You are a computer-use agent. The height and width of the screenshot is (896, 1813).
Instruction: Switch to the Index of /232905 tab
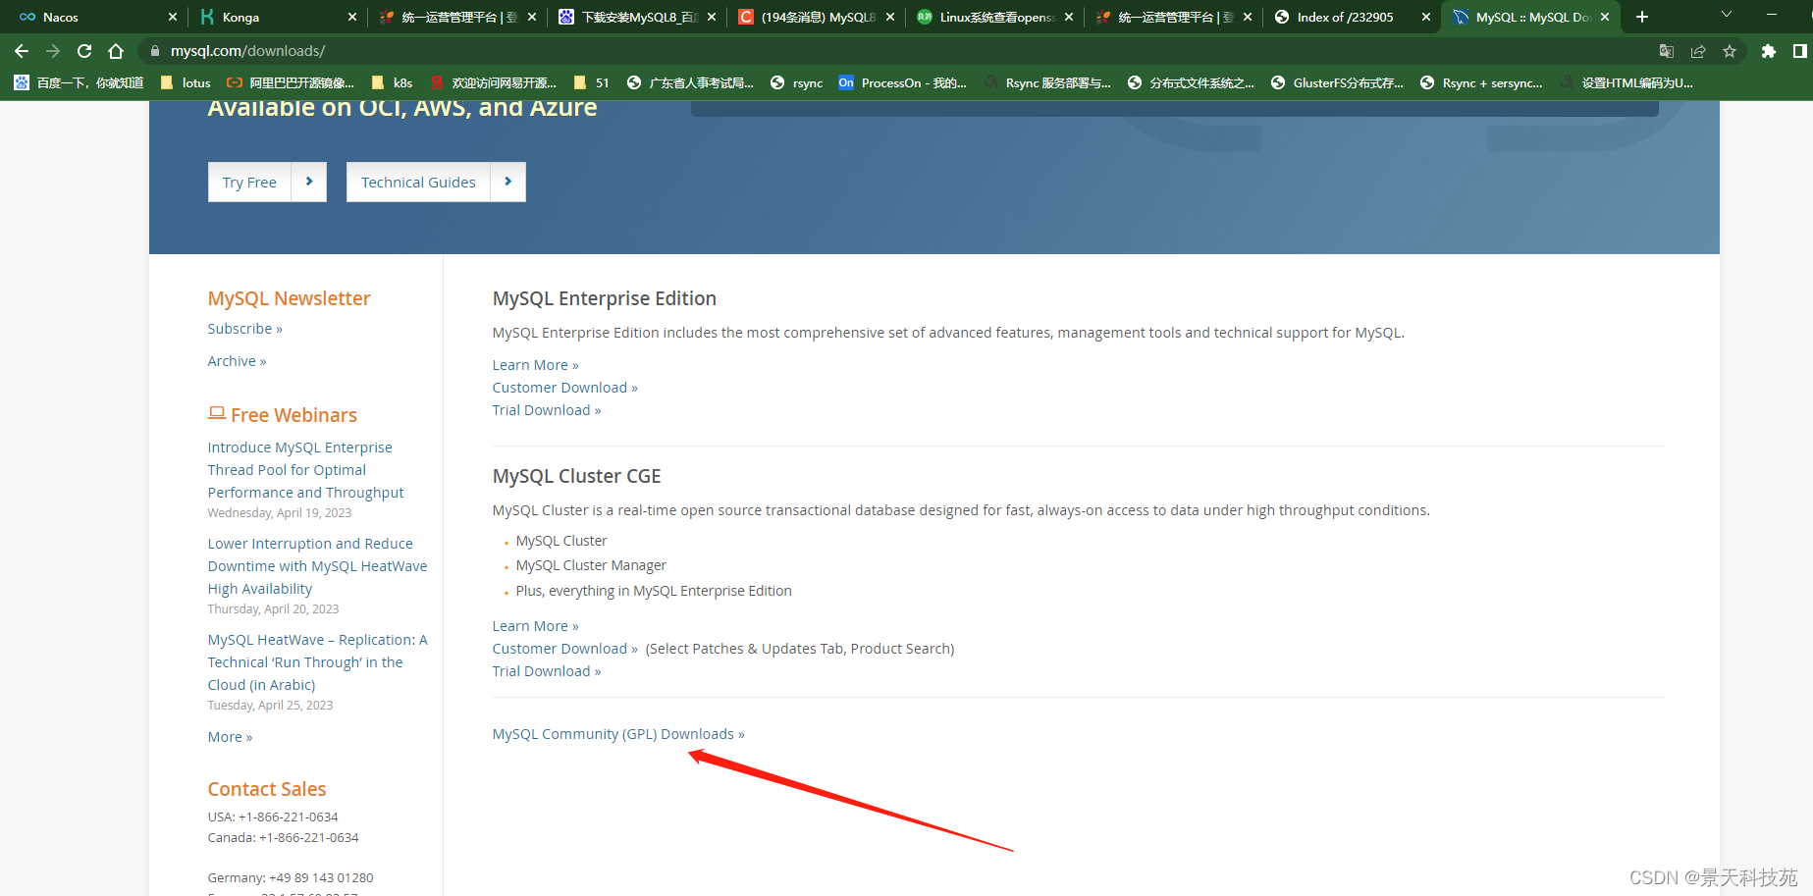click(x=1353, y=17)
